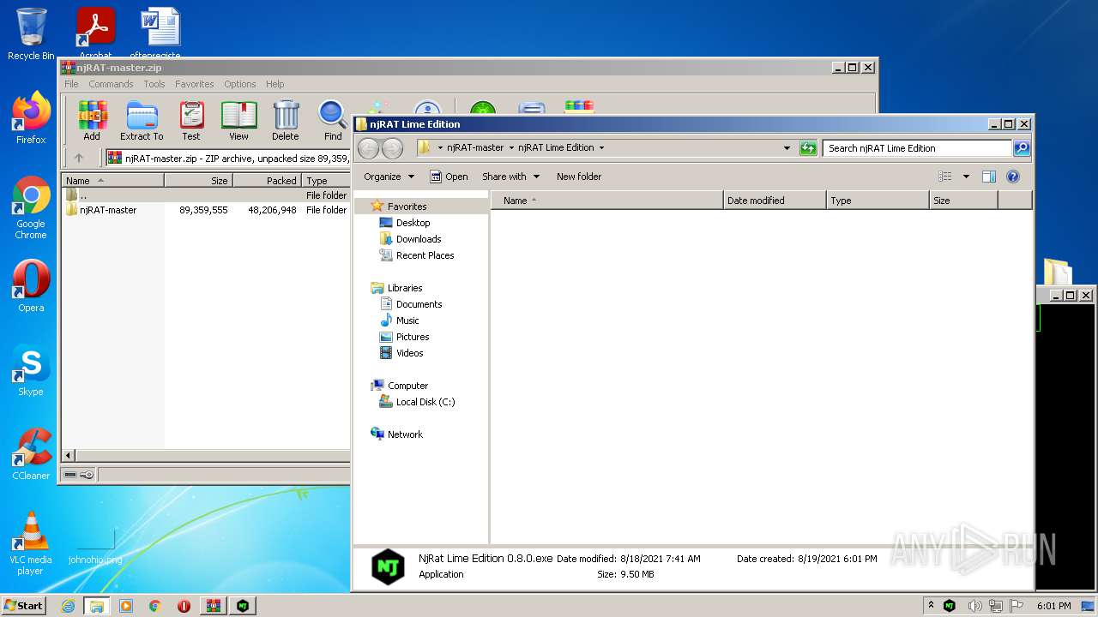Refresh the njRAT Lime Edition folder
The image size is (1098, 617).
tap(808, 148)
